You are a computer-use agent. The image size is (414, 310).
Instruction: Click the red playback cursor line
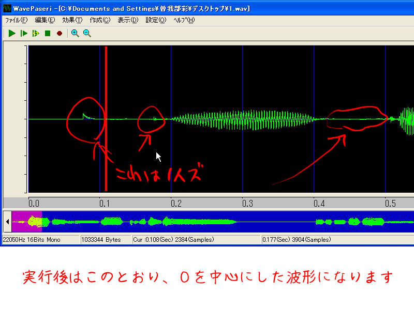pos(106,119)
